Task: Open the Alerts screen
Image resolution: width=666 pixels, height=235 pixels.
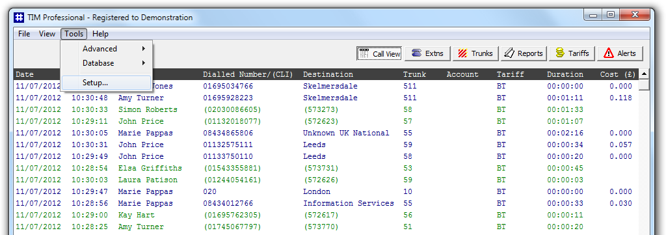Action: pos(620,53)
